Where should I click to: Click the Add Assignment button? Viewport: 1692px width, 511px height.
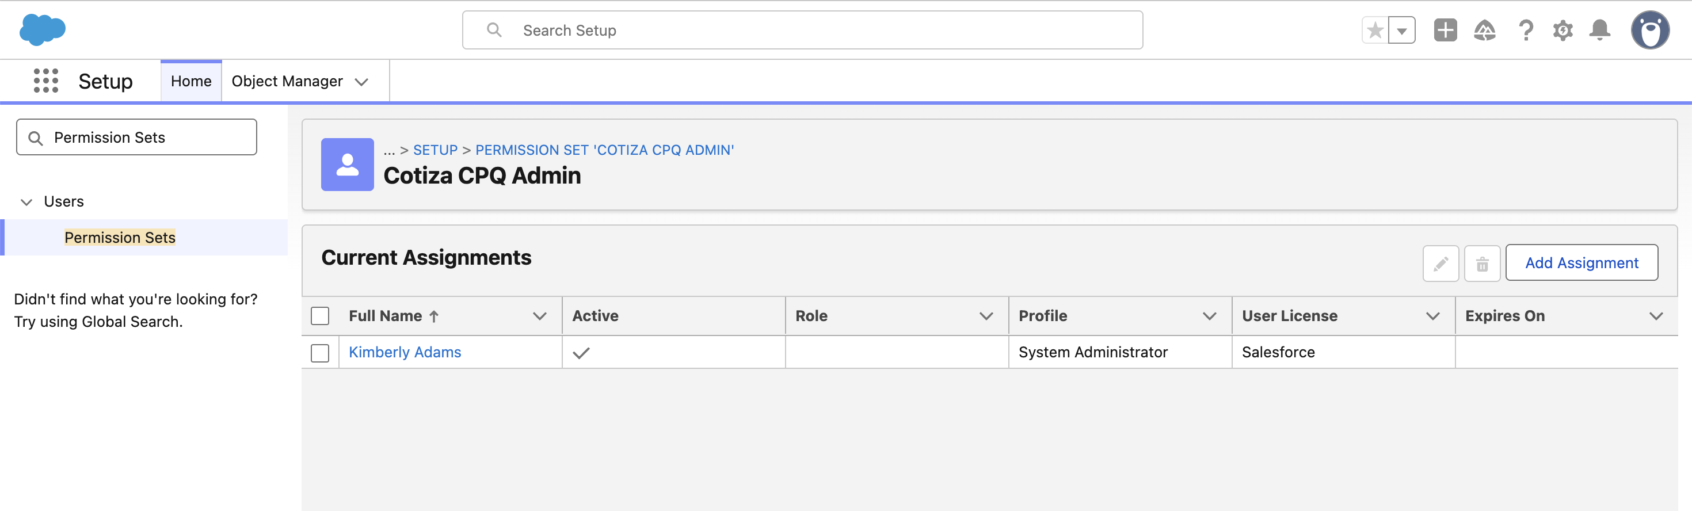(1581, 263)
